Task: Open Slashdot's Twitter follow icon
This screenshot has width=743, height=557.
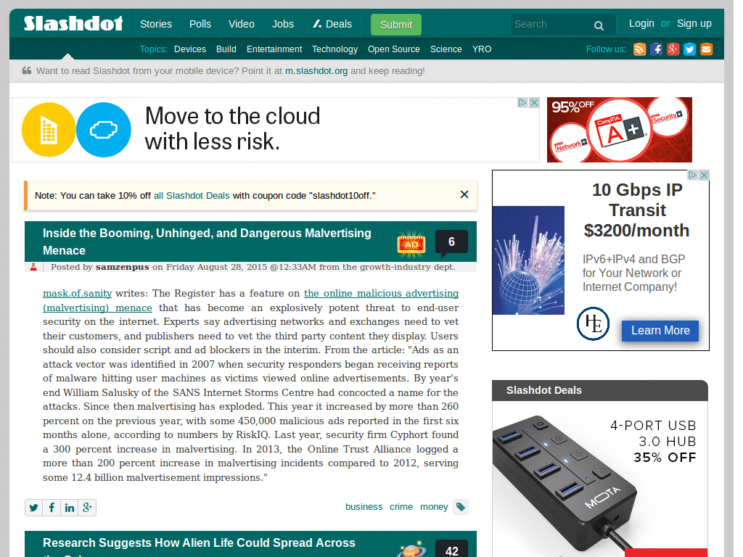Action: pos(689,49)
